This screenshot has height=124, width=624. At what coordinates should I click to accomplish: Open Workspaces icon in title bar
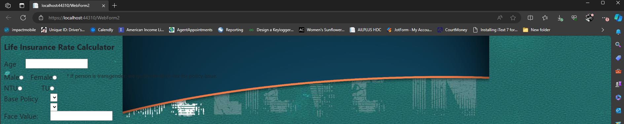coord(8,6)
